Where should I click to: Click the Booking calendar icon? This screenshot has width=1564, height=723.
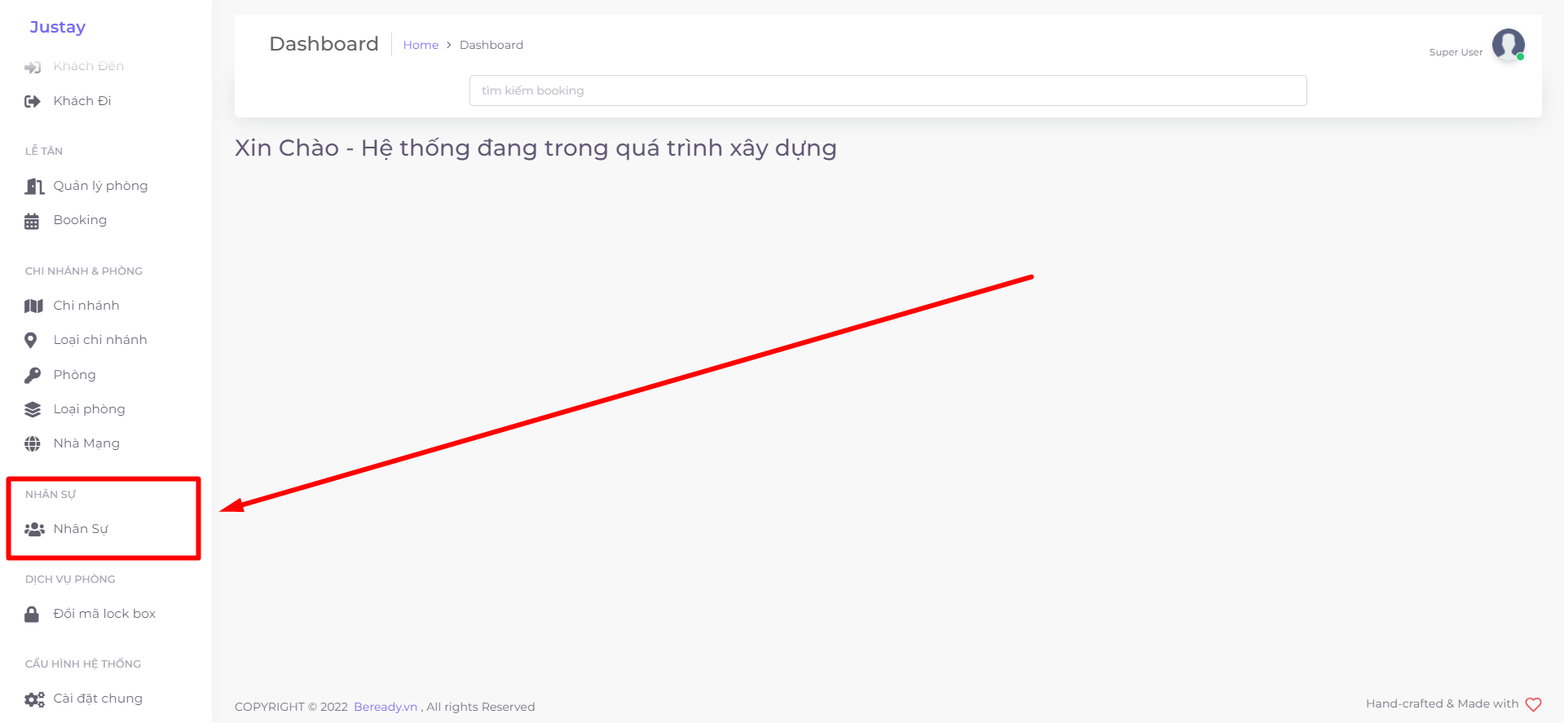point(32,221)
